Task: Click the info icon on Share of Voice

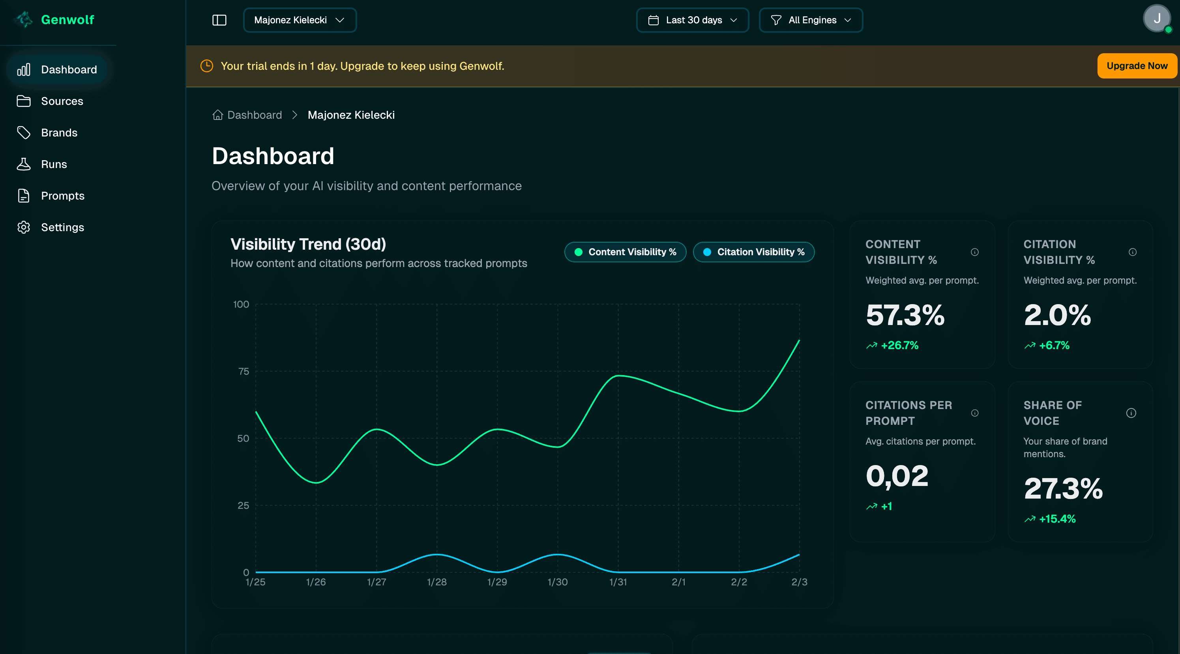Action: [1132, 413]
